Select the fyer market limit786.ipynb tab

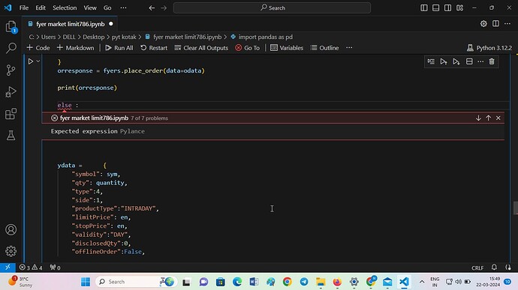71,24
